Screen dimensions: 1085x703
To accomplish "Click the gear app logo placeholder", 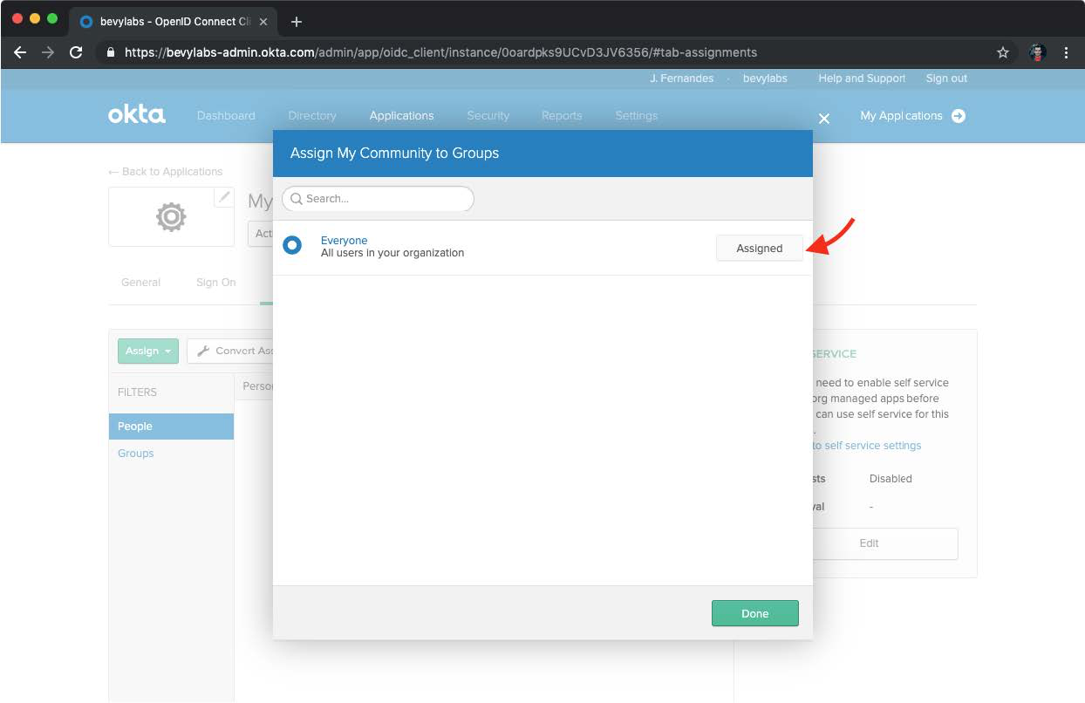I will [171, 216].
